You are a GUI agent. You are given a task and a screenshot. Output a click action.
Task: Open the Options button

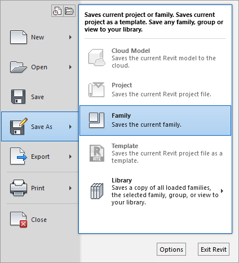[x=171, y=249]
